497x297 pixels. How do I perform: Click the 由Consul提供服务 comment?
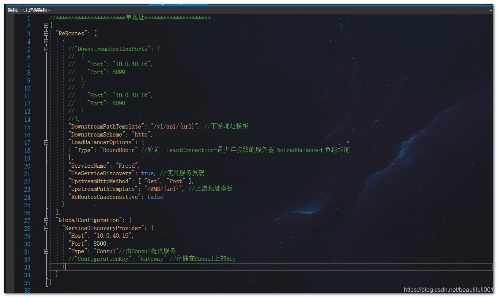(148, 251)
